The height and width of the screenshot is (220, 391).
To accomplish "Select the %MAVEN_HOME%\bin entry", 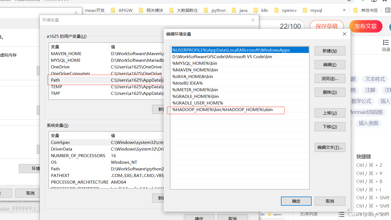I will pos(239,70).
